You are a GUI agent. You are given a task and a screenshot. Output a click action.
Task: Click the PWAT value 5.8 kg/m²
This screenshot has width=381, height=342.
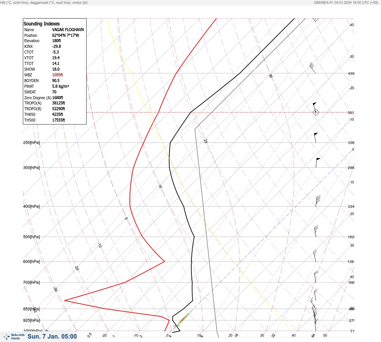[60, 86]
